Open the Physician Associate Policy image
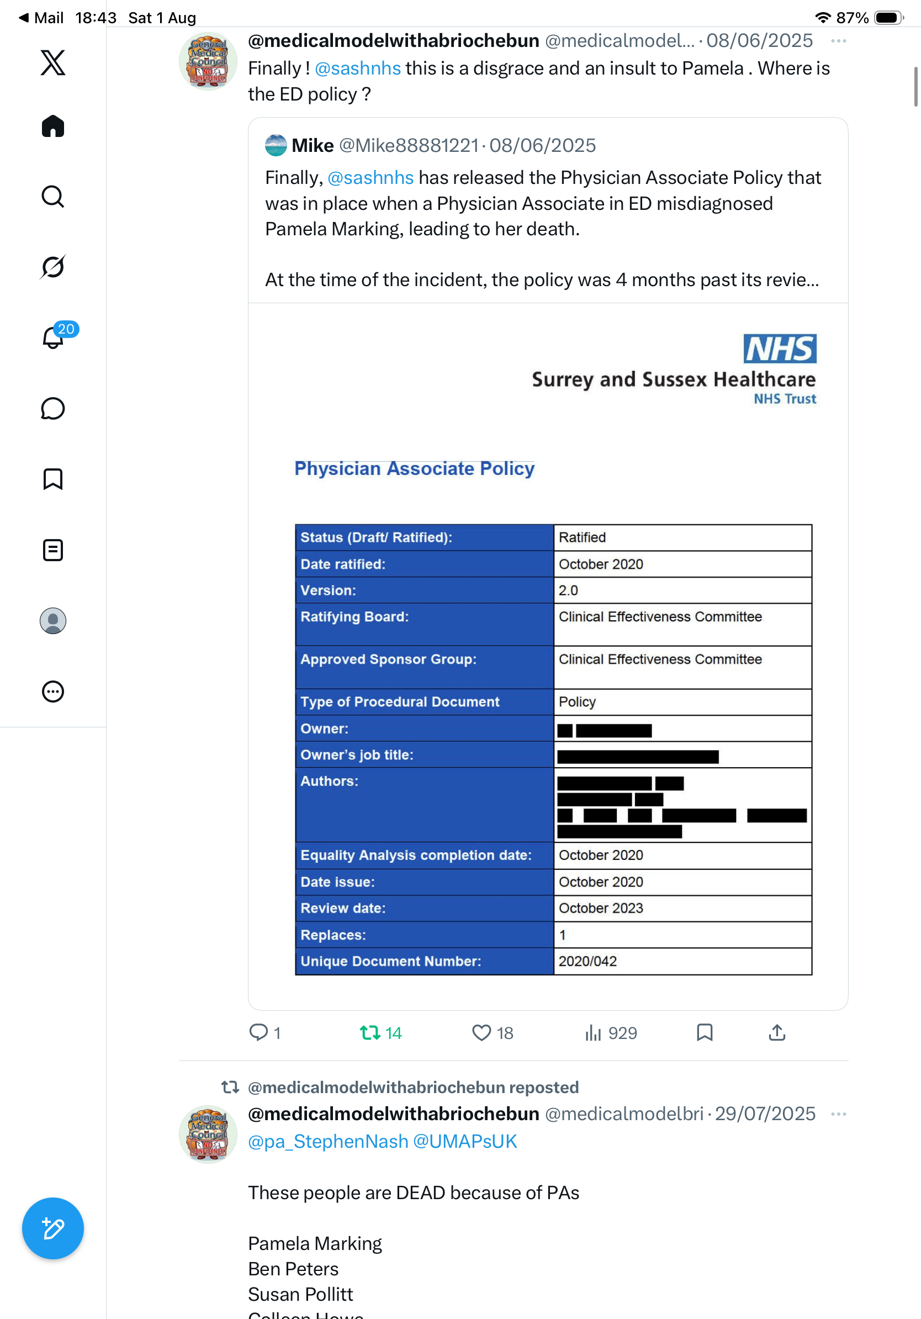 click(x=548, y=656)
